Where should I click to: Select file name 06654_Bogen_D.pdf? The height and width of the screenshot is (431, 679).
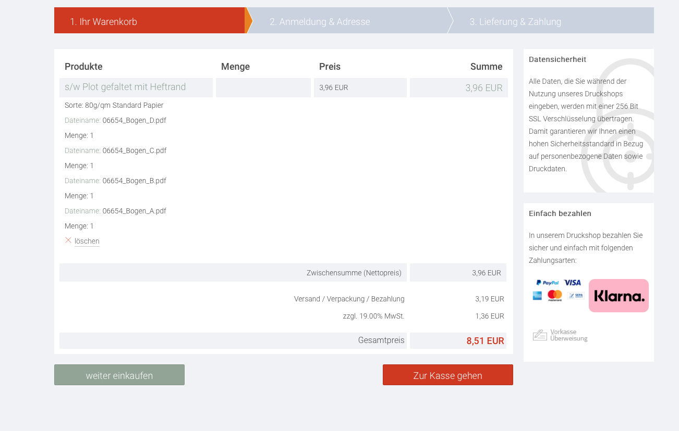[x=134, y=120]
